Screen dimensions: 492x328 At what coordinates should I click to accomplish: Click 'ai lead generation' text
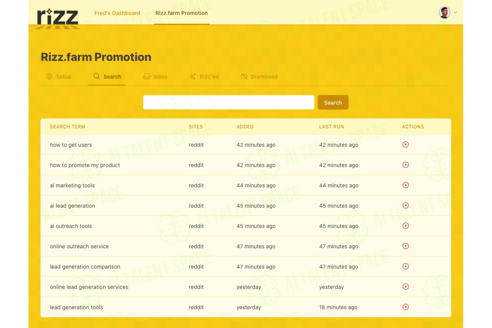point(72,206)
